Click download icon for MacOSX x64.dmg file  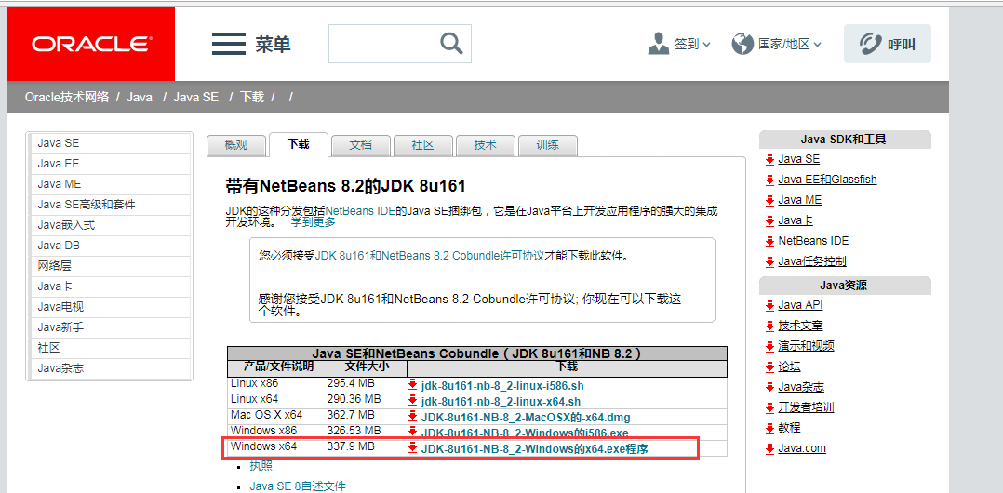coord(412,417)
